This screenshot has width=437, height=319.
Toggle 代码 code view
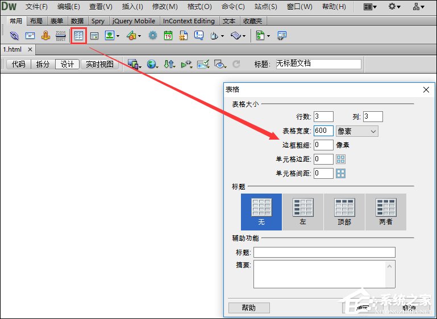click(18, 64)
